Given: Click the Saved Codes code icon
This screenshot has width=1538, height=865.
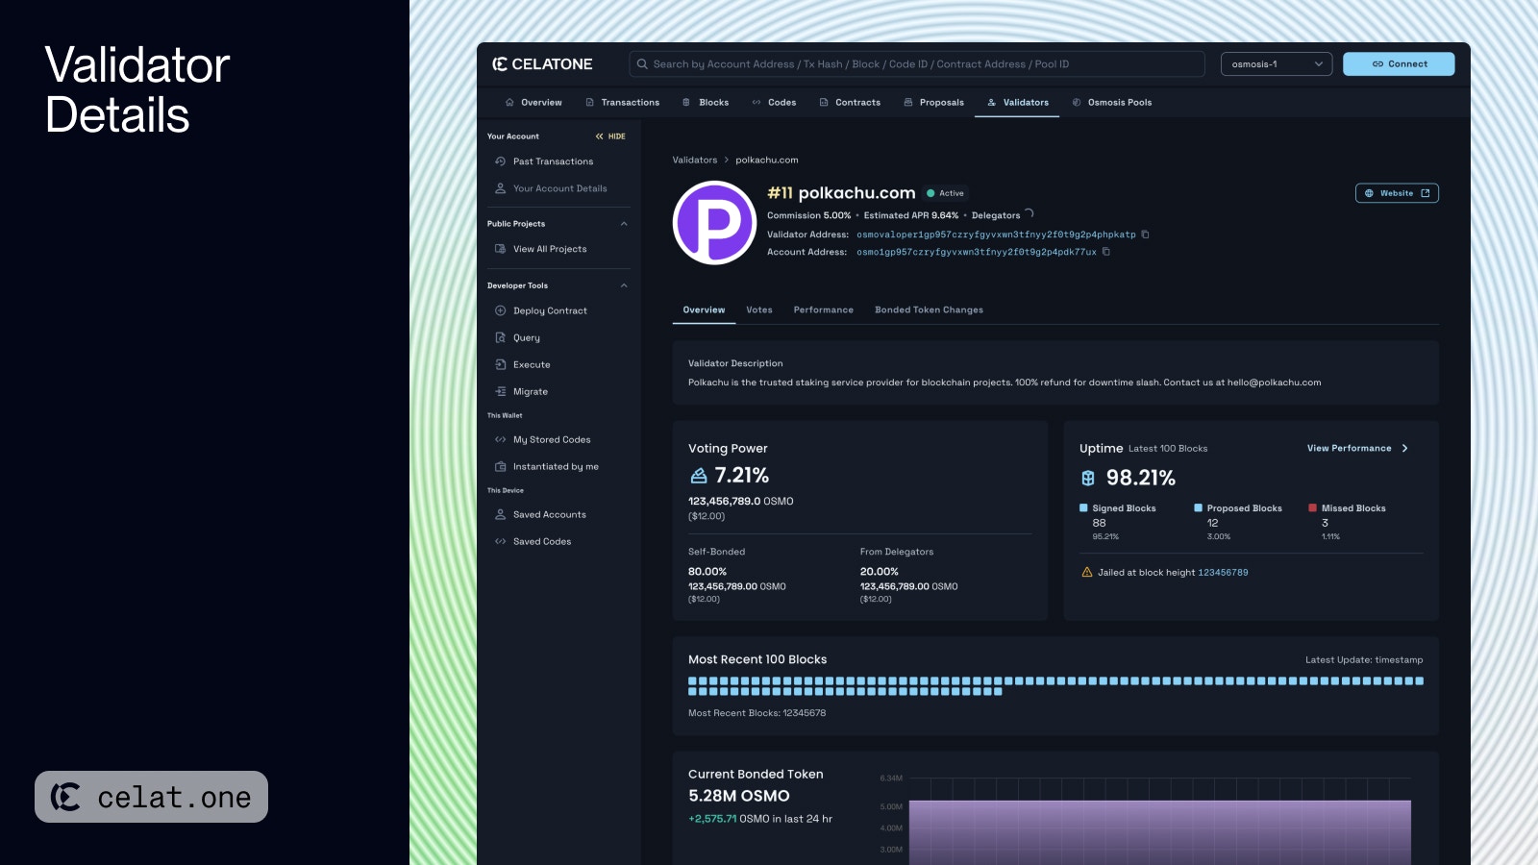Looking at the screenshot, I should point(500,541).
